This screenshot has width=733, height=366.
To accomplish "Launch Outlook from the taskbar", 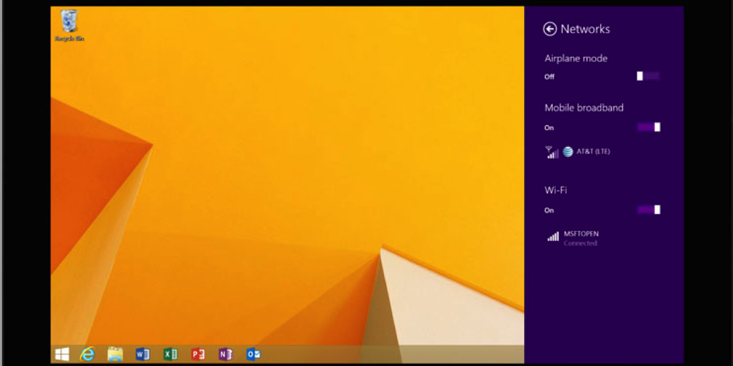I will pos(253,354).
